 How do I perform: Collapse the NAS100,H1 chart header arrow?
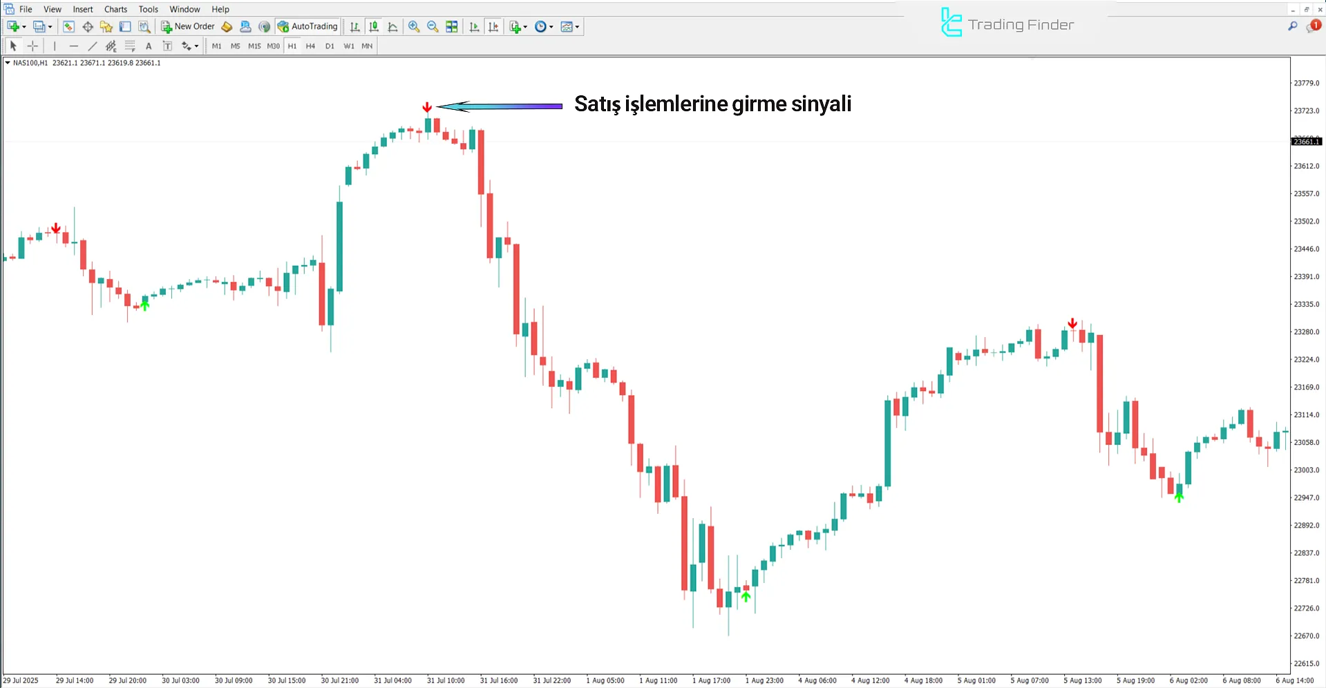[x=7, y=62]
